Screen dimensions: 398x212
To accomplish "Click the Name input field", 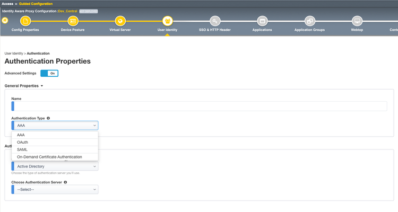I will [x=199, y=106].
